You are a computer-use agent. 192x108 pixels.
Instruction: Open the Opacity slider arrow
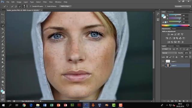click(190, 53)
